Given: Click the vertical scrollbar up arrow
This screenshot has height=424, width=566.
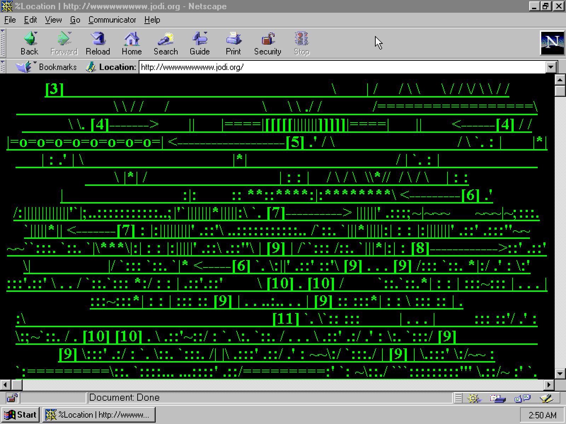Looking at the screenshot, I should click(560, 80).
